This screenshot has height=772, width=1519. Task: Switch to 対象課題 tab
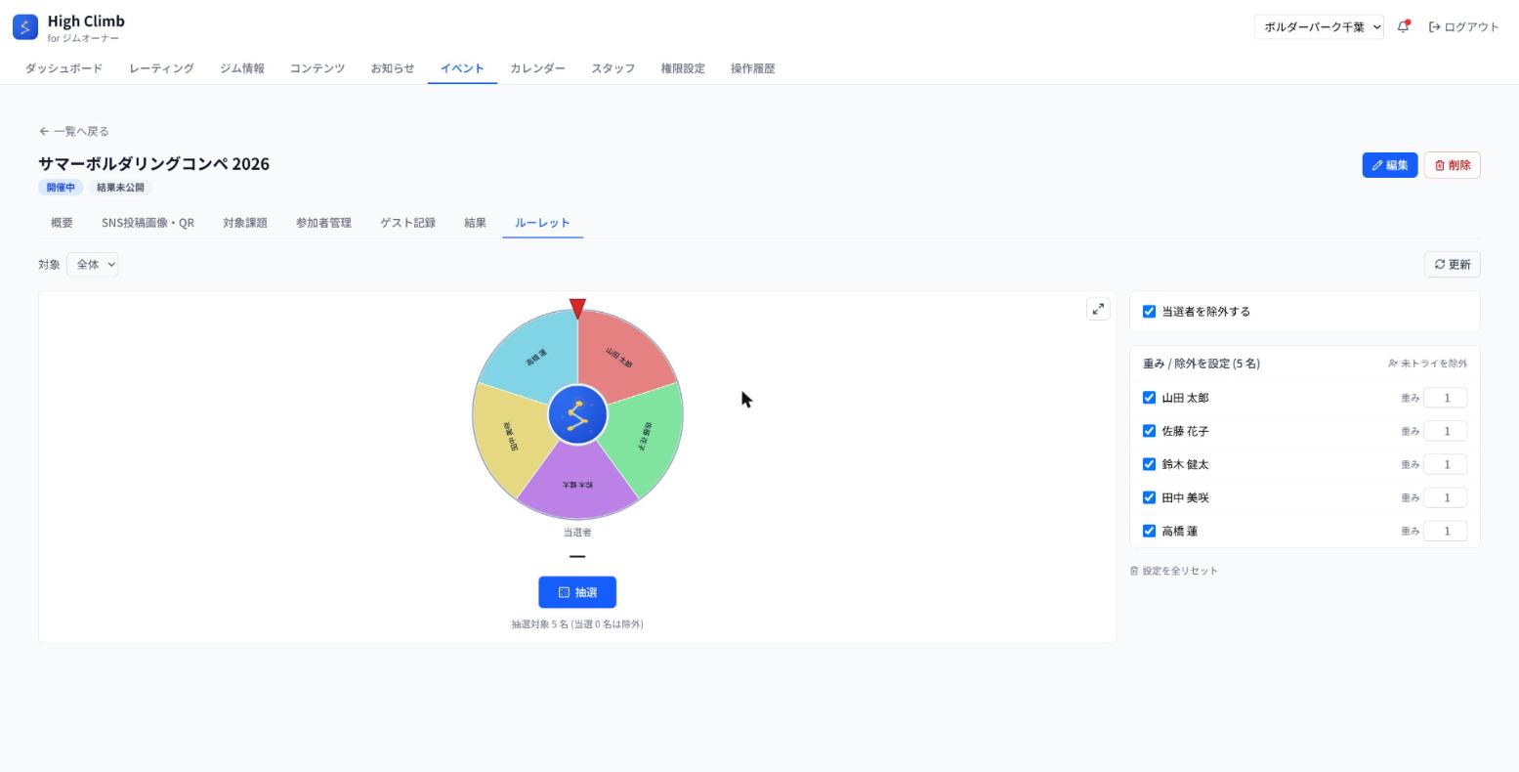(x=244, y=223)
